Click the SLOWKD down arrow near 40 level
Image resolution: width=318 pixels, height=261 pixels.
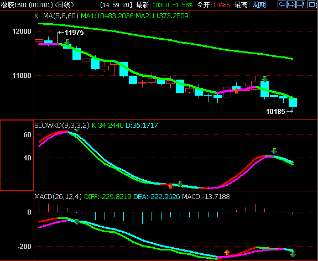click(x=274, y=151)
